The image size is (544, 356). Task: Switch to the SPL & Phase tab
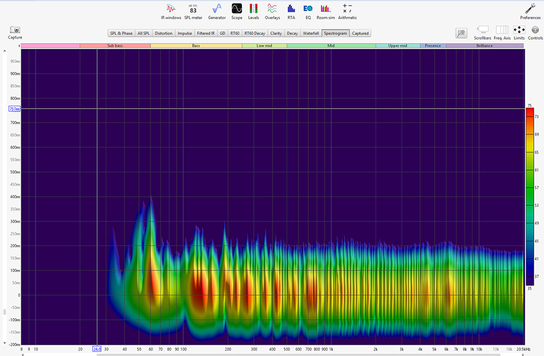coord(121,33)
